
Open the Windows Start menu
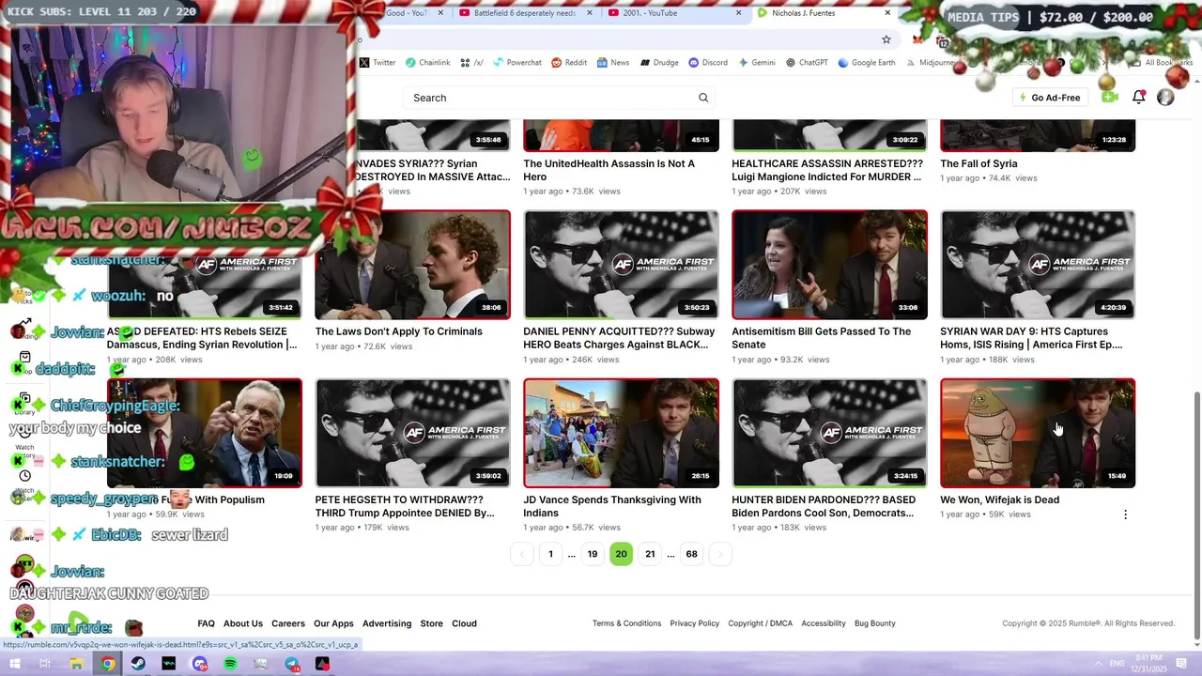14,664
